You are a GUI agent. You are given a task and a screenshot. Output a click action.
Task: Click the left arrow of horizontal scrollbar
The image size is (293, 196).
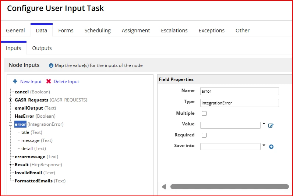[164, 187]
